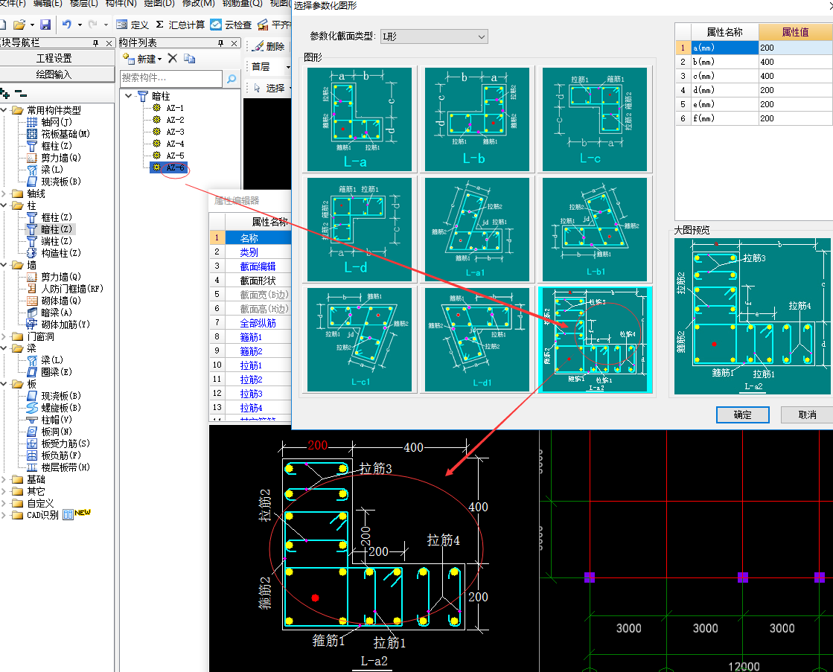Click the 搜索构件 search input field

170,78
